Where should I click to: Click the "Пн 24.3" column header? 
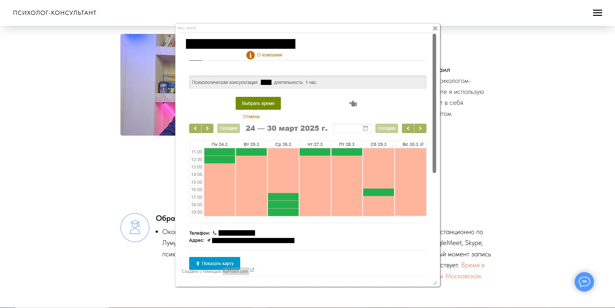(220, 144)
